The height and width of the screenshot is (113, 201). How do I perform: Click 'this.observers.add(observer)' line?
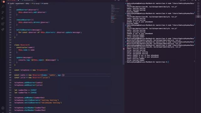(32, 12)
